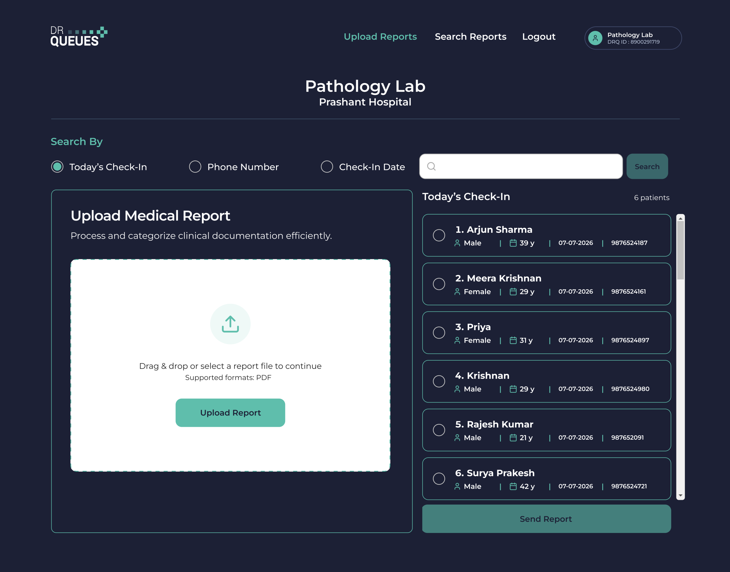Click the calendar icon beside 21 y
The width and height of the screenshot is (730, 572).
tap(513, 437)
